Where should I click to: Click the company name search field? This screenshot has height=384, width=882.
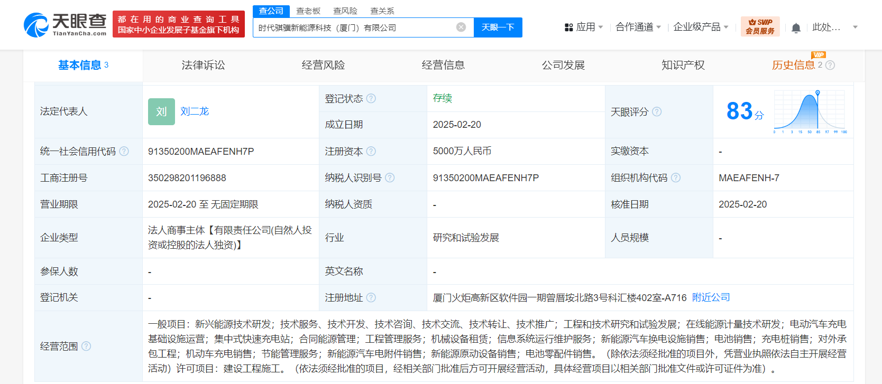pos(354,27)
